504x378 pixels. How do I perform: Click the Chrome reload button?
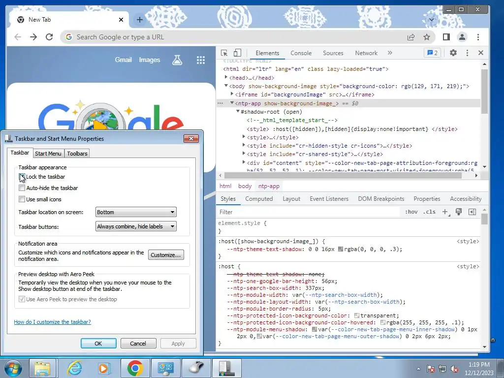coord(49,37)
